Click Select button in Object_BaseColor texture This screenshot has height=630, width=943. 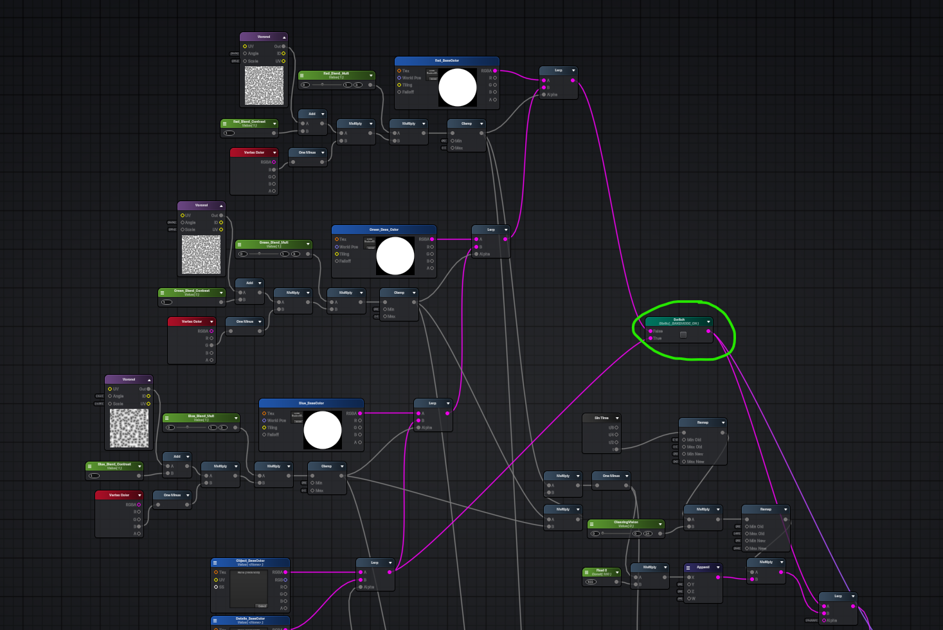(x=261, y=606)
